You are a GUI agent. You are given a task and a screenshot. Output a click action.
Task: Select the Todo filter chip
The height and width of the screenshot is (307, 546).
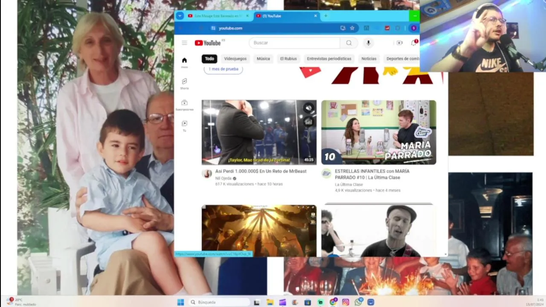tap(209, 59)
